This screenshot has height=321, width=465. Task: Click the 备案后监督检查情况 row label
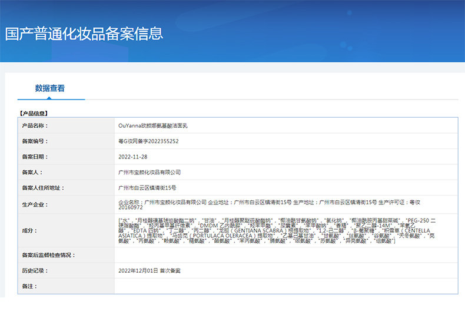coord(48,255)
